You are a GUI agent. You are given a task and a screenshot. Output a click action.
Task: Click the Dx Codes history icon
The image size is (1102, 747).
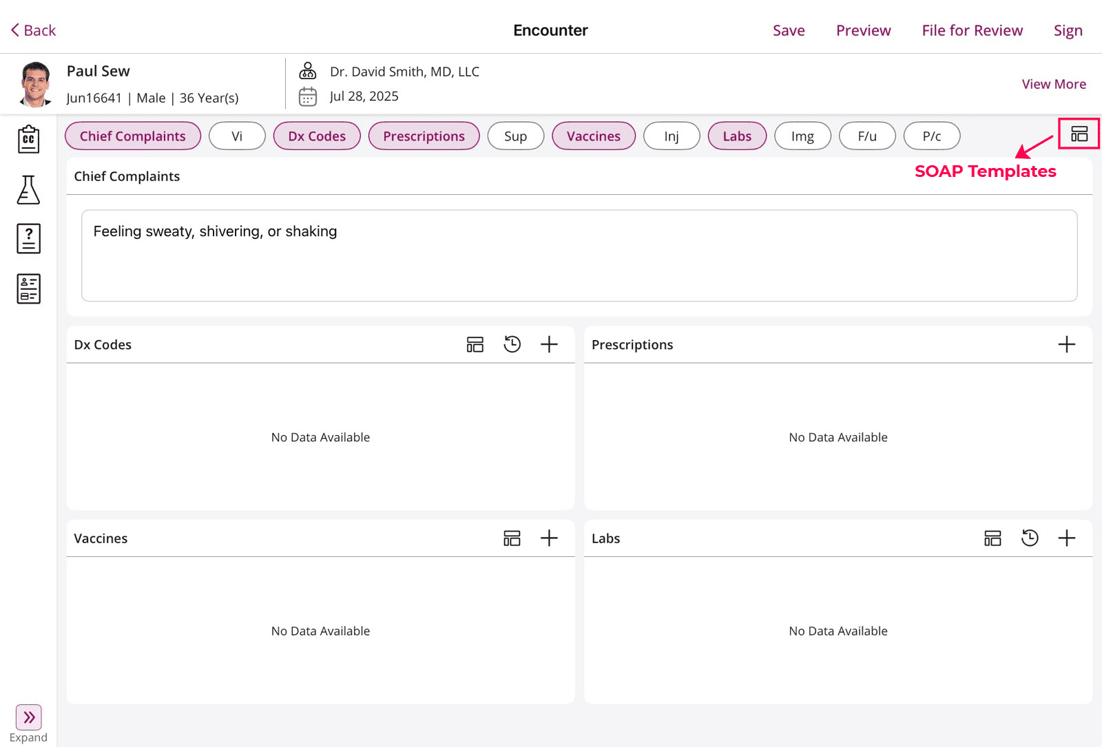point(512,344)
